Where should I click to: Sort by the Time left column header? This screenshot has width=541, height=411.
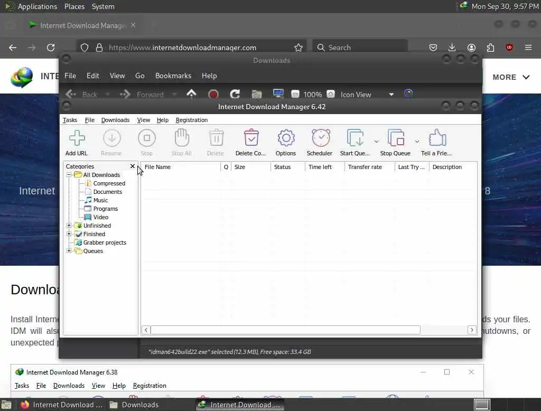325,167
